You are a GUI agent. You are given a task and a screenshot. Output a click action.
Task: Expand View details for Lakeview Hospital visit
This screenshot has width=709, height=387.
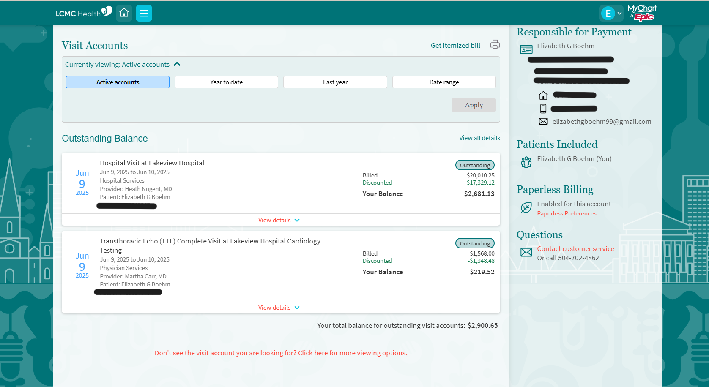279,220
